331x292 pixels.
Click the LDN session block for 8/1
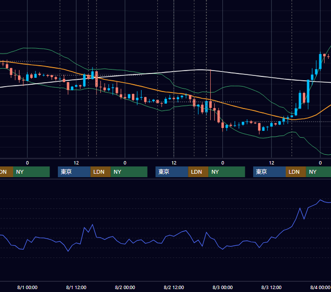[100, 172]
